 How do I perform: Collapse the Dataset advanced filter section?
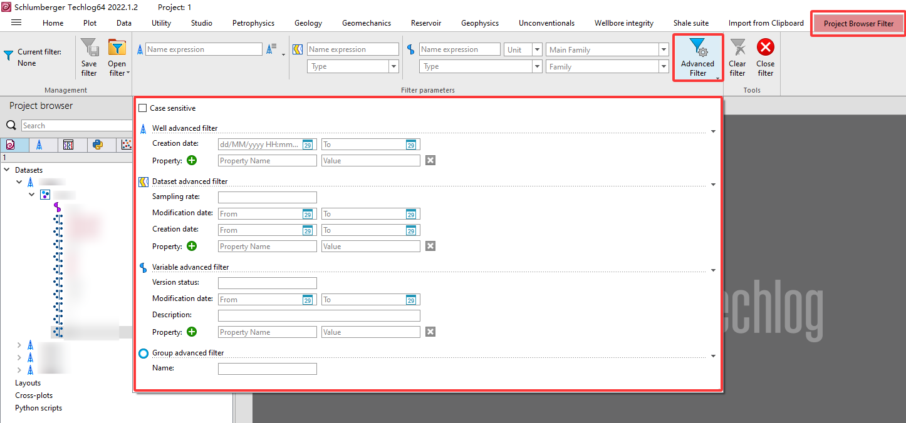point(713,185)
